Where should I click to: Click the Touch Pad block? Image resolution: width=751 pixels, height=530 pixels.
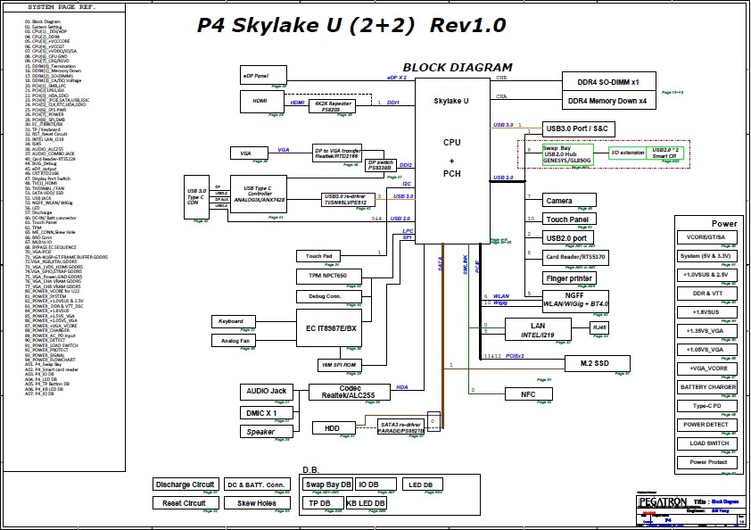[x=318, y=256]
